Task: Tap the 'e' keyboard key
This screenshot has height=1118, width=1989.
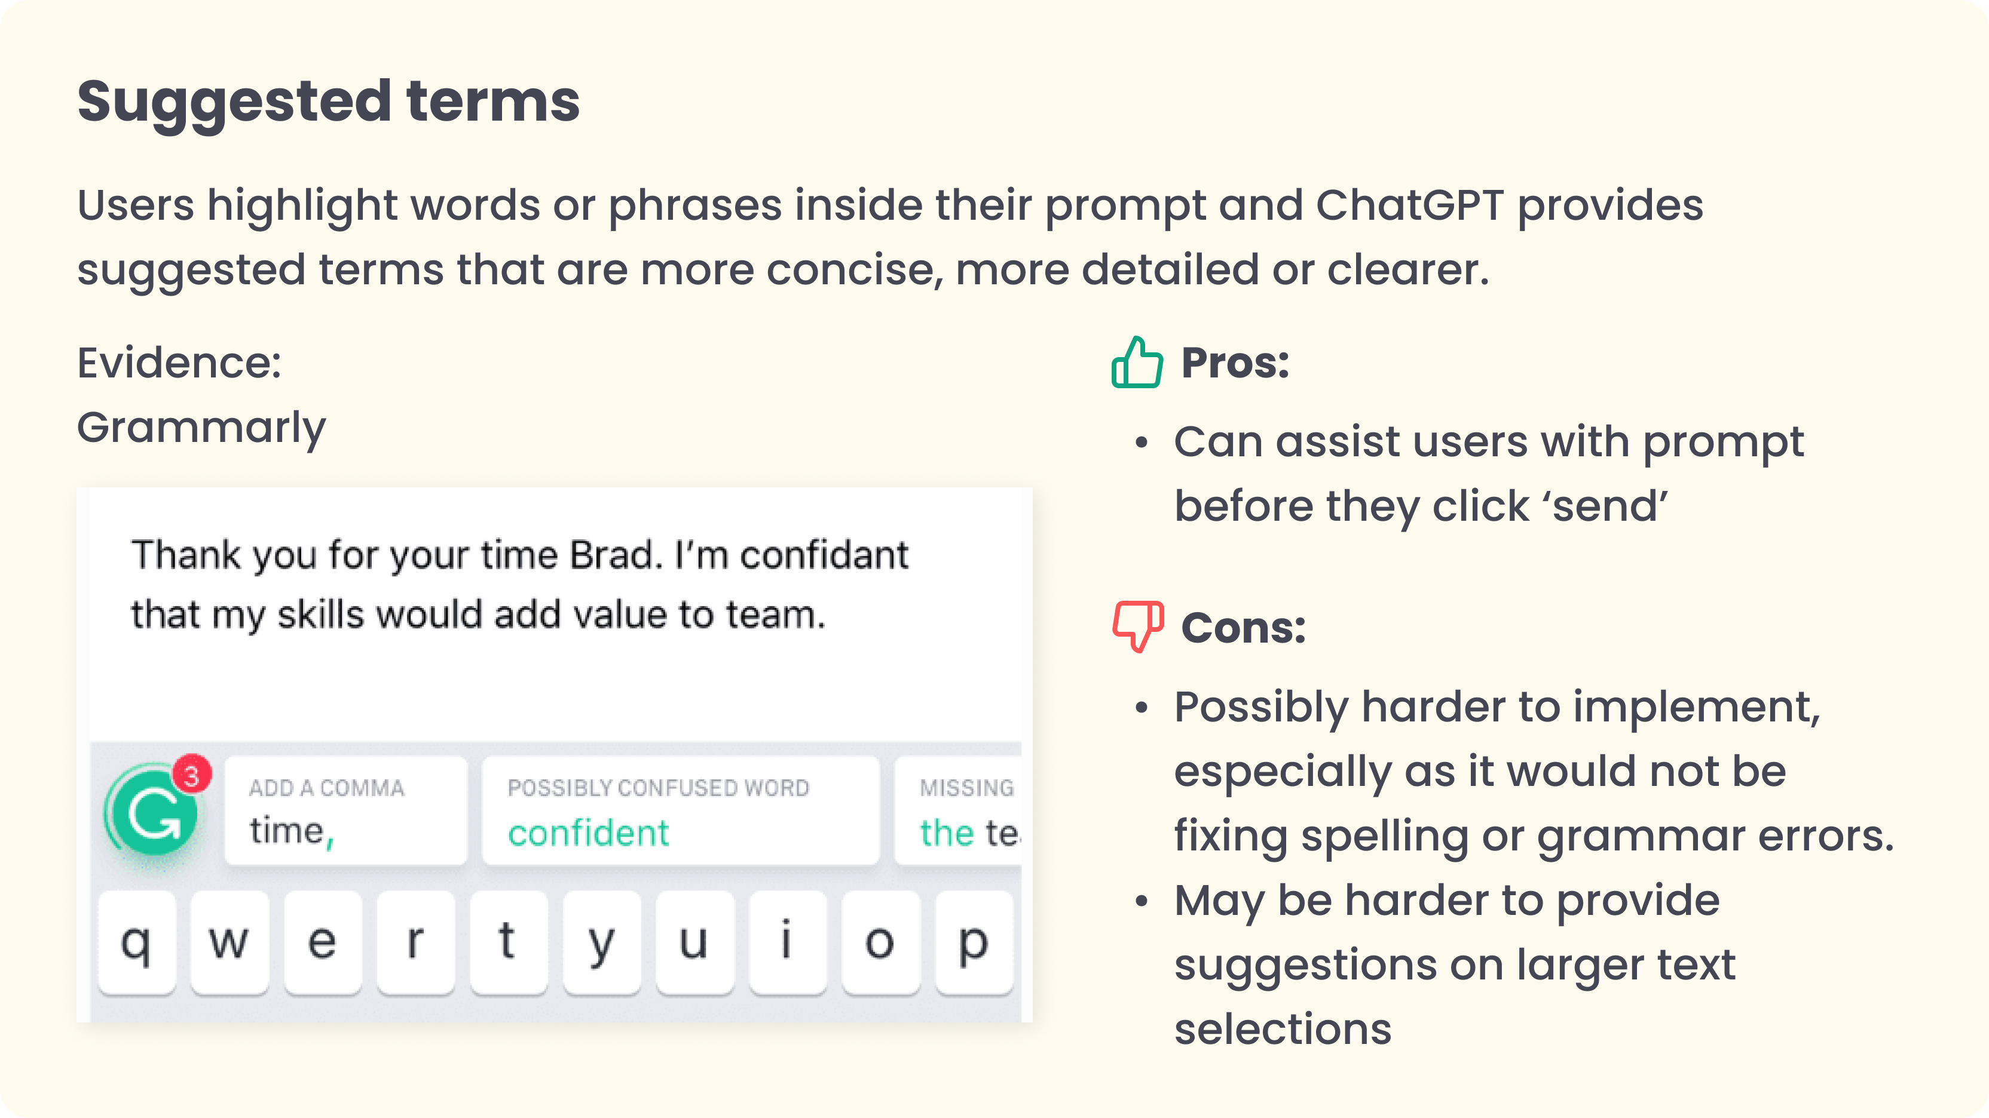Action: [323, 942]
